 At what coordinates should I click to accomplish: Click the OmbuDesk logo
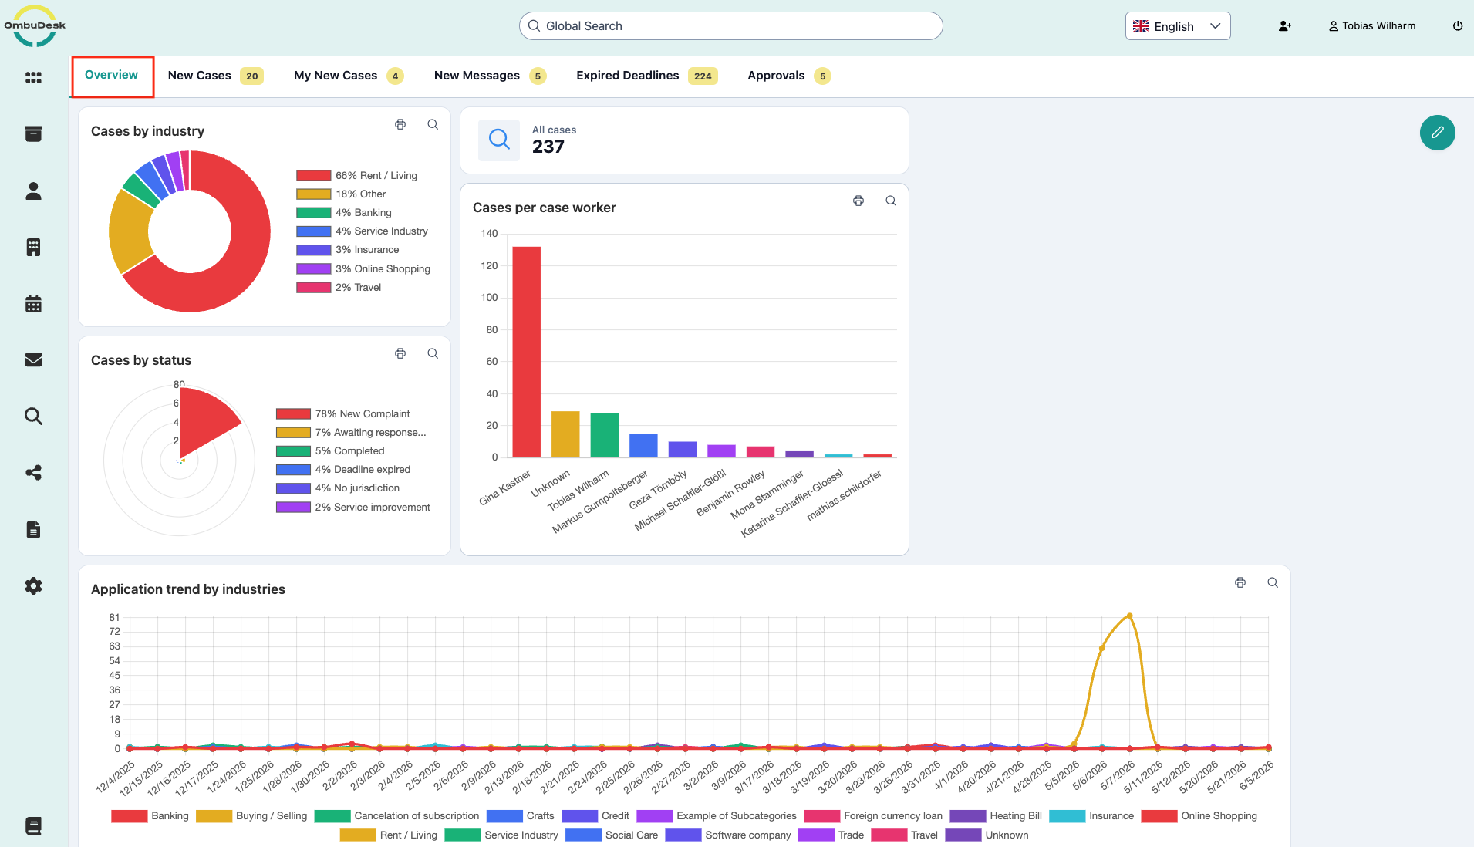click(35, 25)
